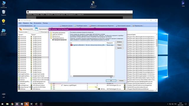The width and height of the screenshot is (189, 106).
Task: Click the Добавить button in settings dialog
Action: coord(119,42)
